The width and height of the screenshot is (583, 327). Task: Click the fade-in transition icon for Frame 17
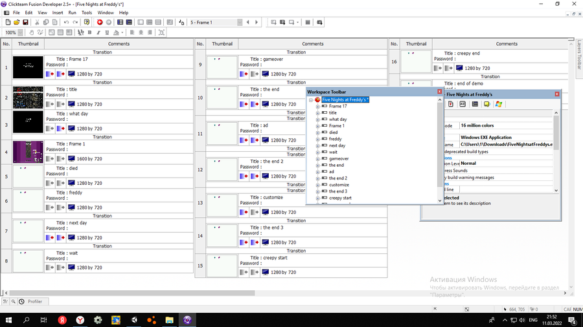50,74
